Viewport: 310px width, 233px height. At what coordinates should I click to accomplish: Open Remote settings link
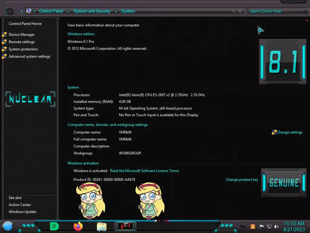pos(21,42)
